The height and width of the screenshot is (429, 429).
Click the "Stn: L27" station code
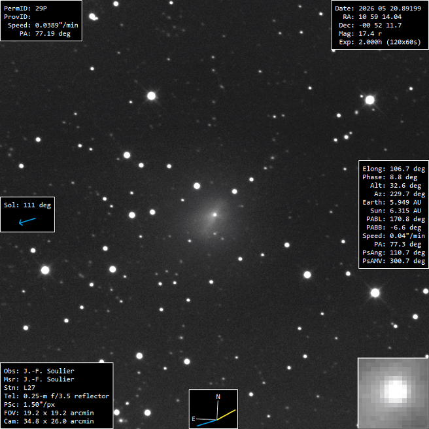coord(20,388)
